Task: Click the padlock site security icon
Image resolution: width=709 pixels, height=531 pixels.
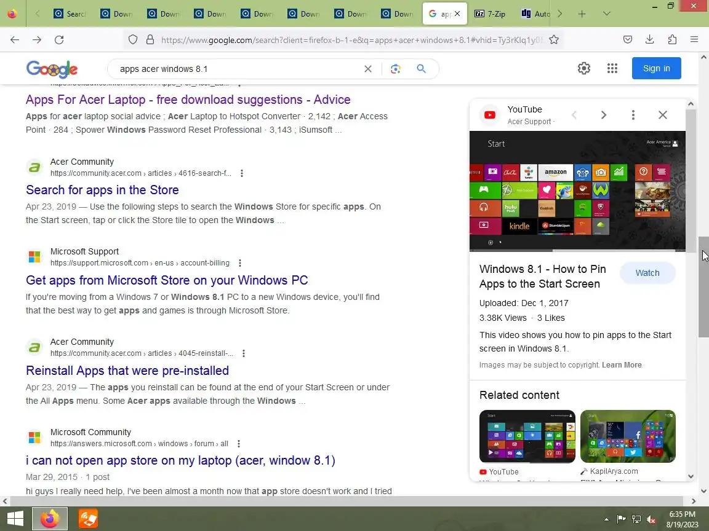Action: click(x=150, y=40)
